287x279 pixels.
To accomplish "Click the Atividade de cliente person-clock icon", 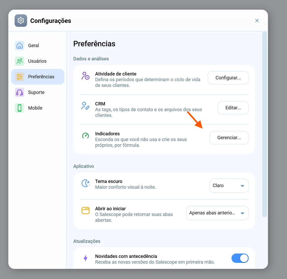I will [85, 76].
